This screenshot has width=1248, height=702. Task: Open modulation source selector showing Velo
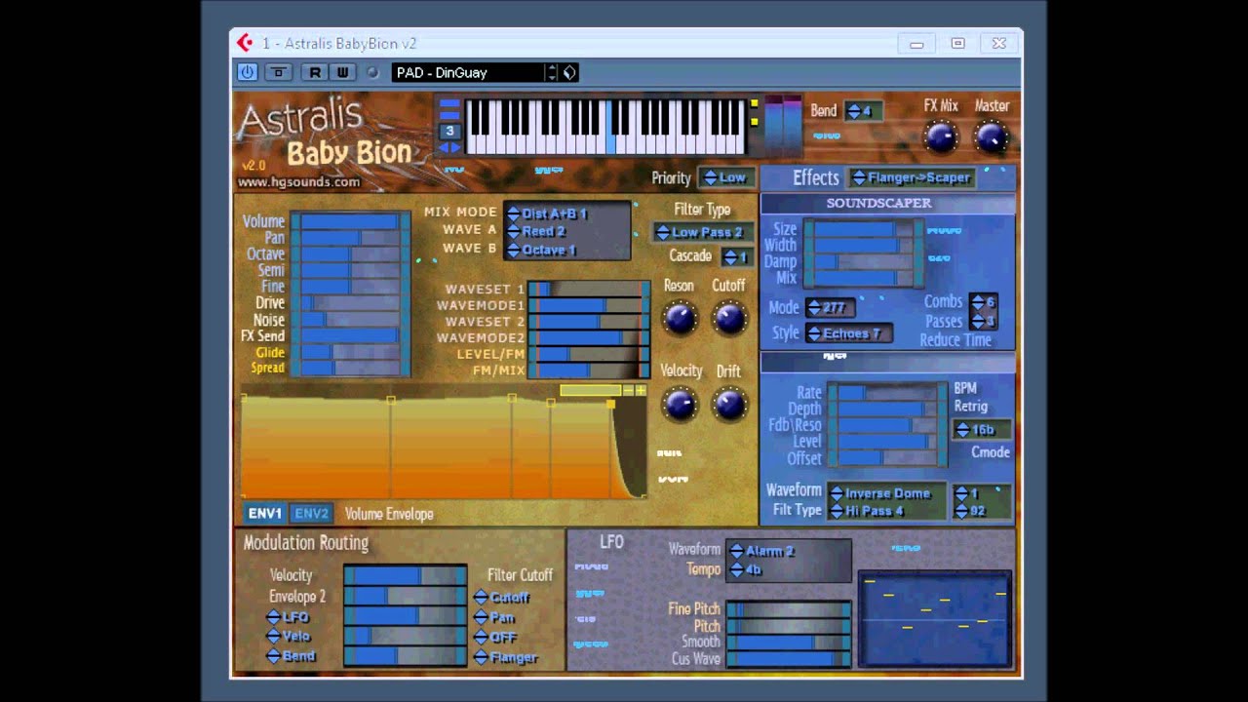289,637
